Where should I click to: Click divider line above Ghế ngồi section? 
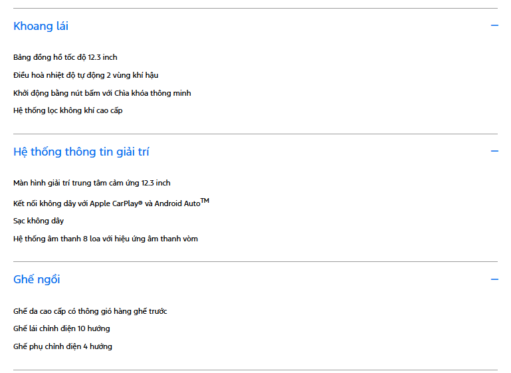click(x=255, y=261)
